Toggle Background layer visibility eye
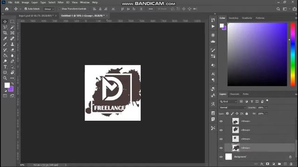298x167 pixels. pyautogui.click(x=221, y=157)
